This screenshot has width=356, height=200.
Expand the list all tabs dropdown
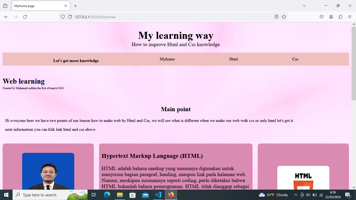[x=304, y=6]
